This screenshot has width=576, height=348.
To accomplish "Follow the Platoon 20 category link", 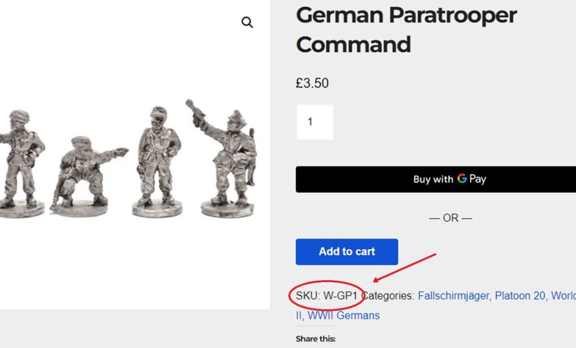I will 520,296.
